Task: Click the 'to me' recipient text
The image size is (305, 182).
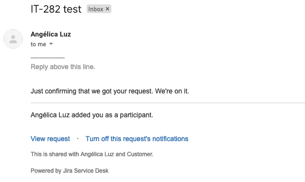Action: [x=38, y=44]
